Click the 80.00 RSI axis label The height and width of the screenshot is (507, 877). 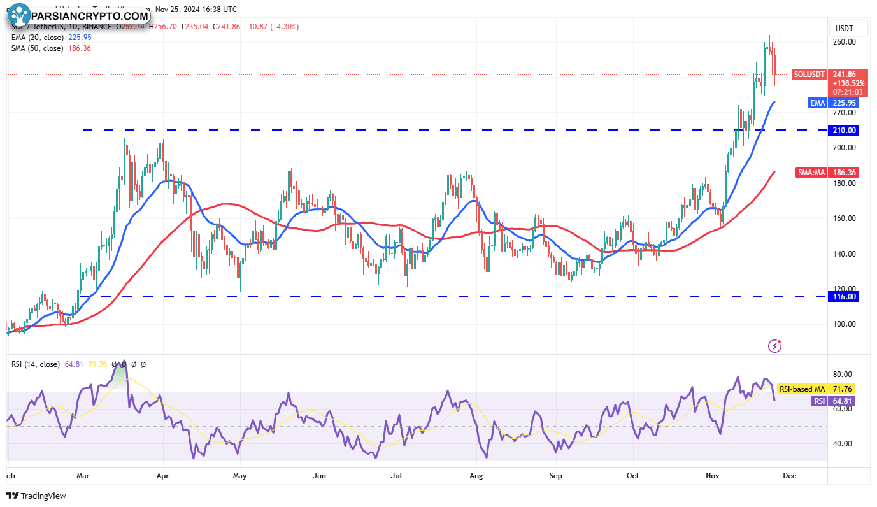pos(842,375)
